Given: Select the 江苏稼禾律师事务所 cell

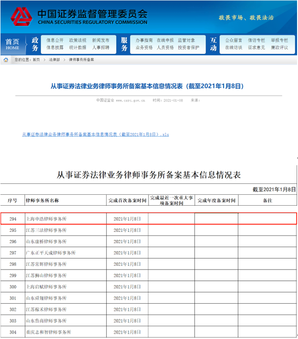Looking at the screenshot, I should pos(66,309).
